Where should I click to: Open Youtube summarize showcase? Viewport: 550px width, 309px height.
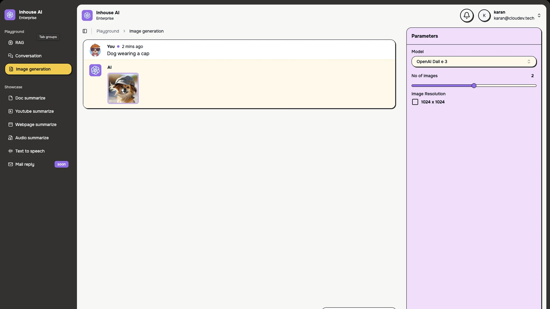(x=38, y=111)
